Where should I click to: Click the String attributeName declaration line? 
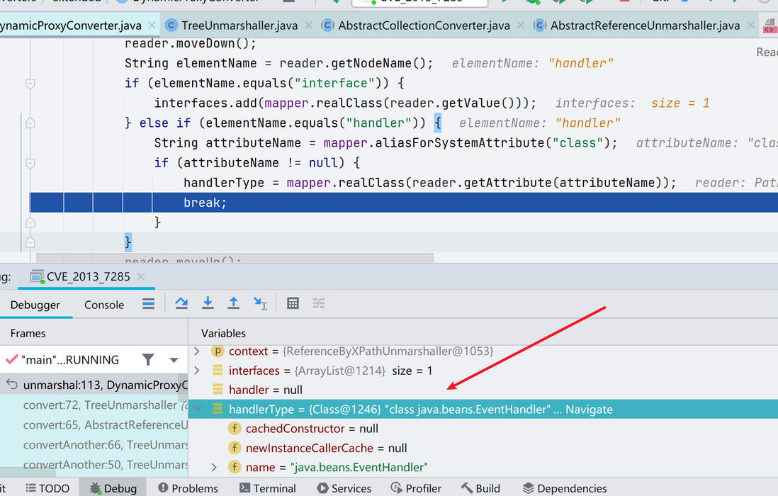pos(385,143)
